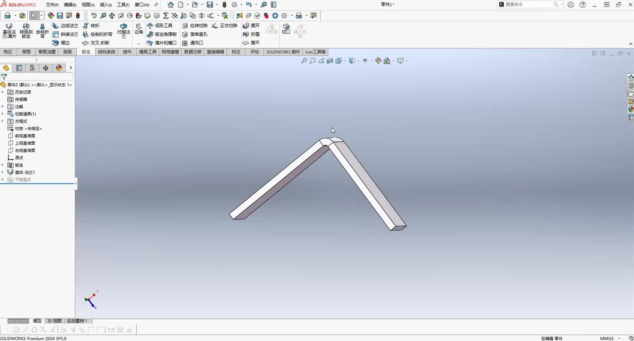
Task: Switch to the 焊件 weldments ribbon tab
Action: tap(127, 52)
